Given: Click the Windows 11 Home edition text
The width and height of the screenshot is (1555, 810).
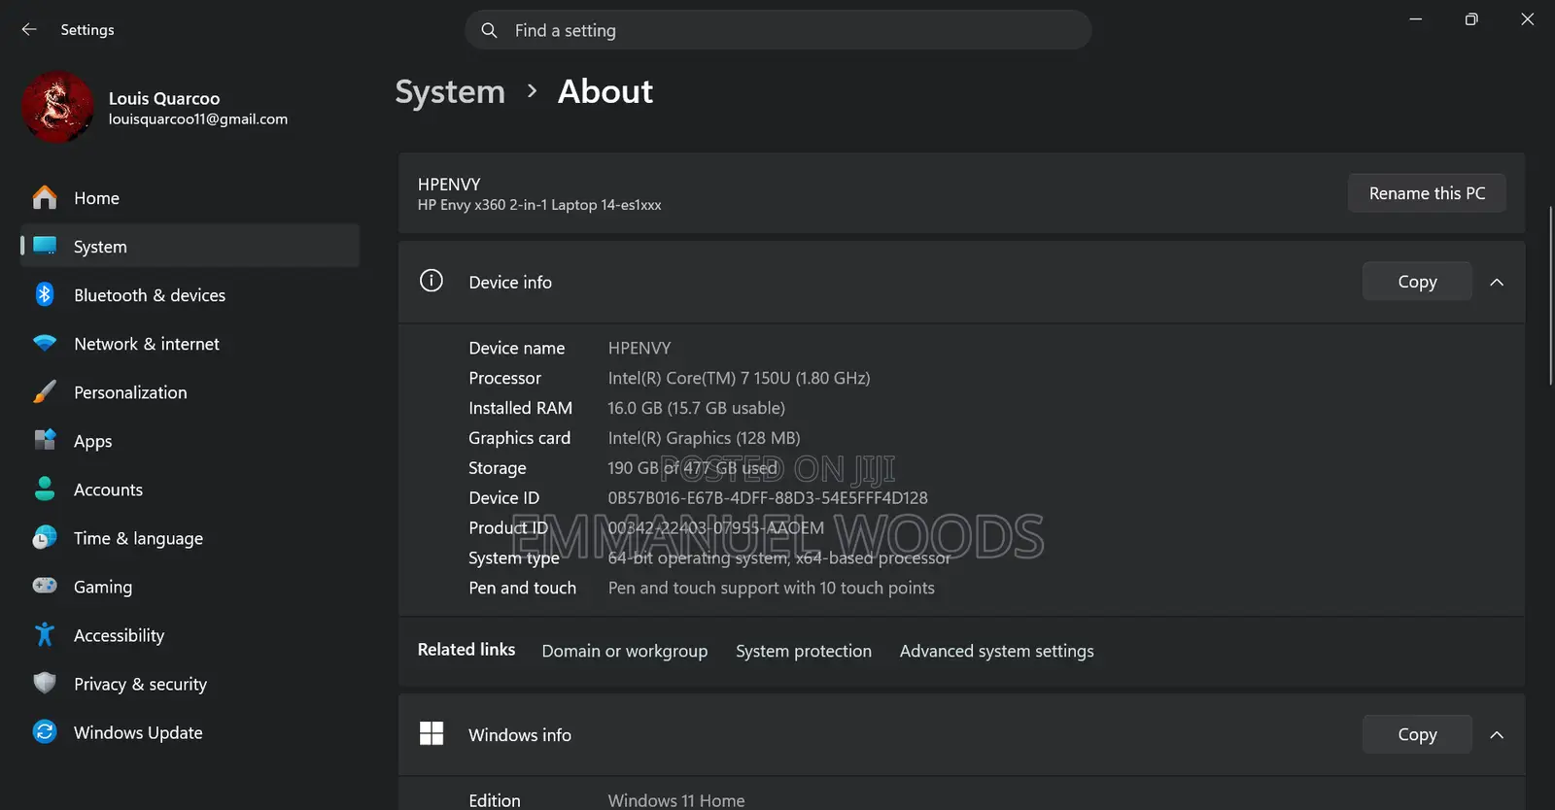Looking at the screenshot, I should [x=676, y=800].
